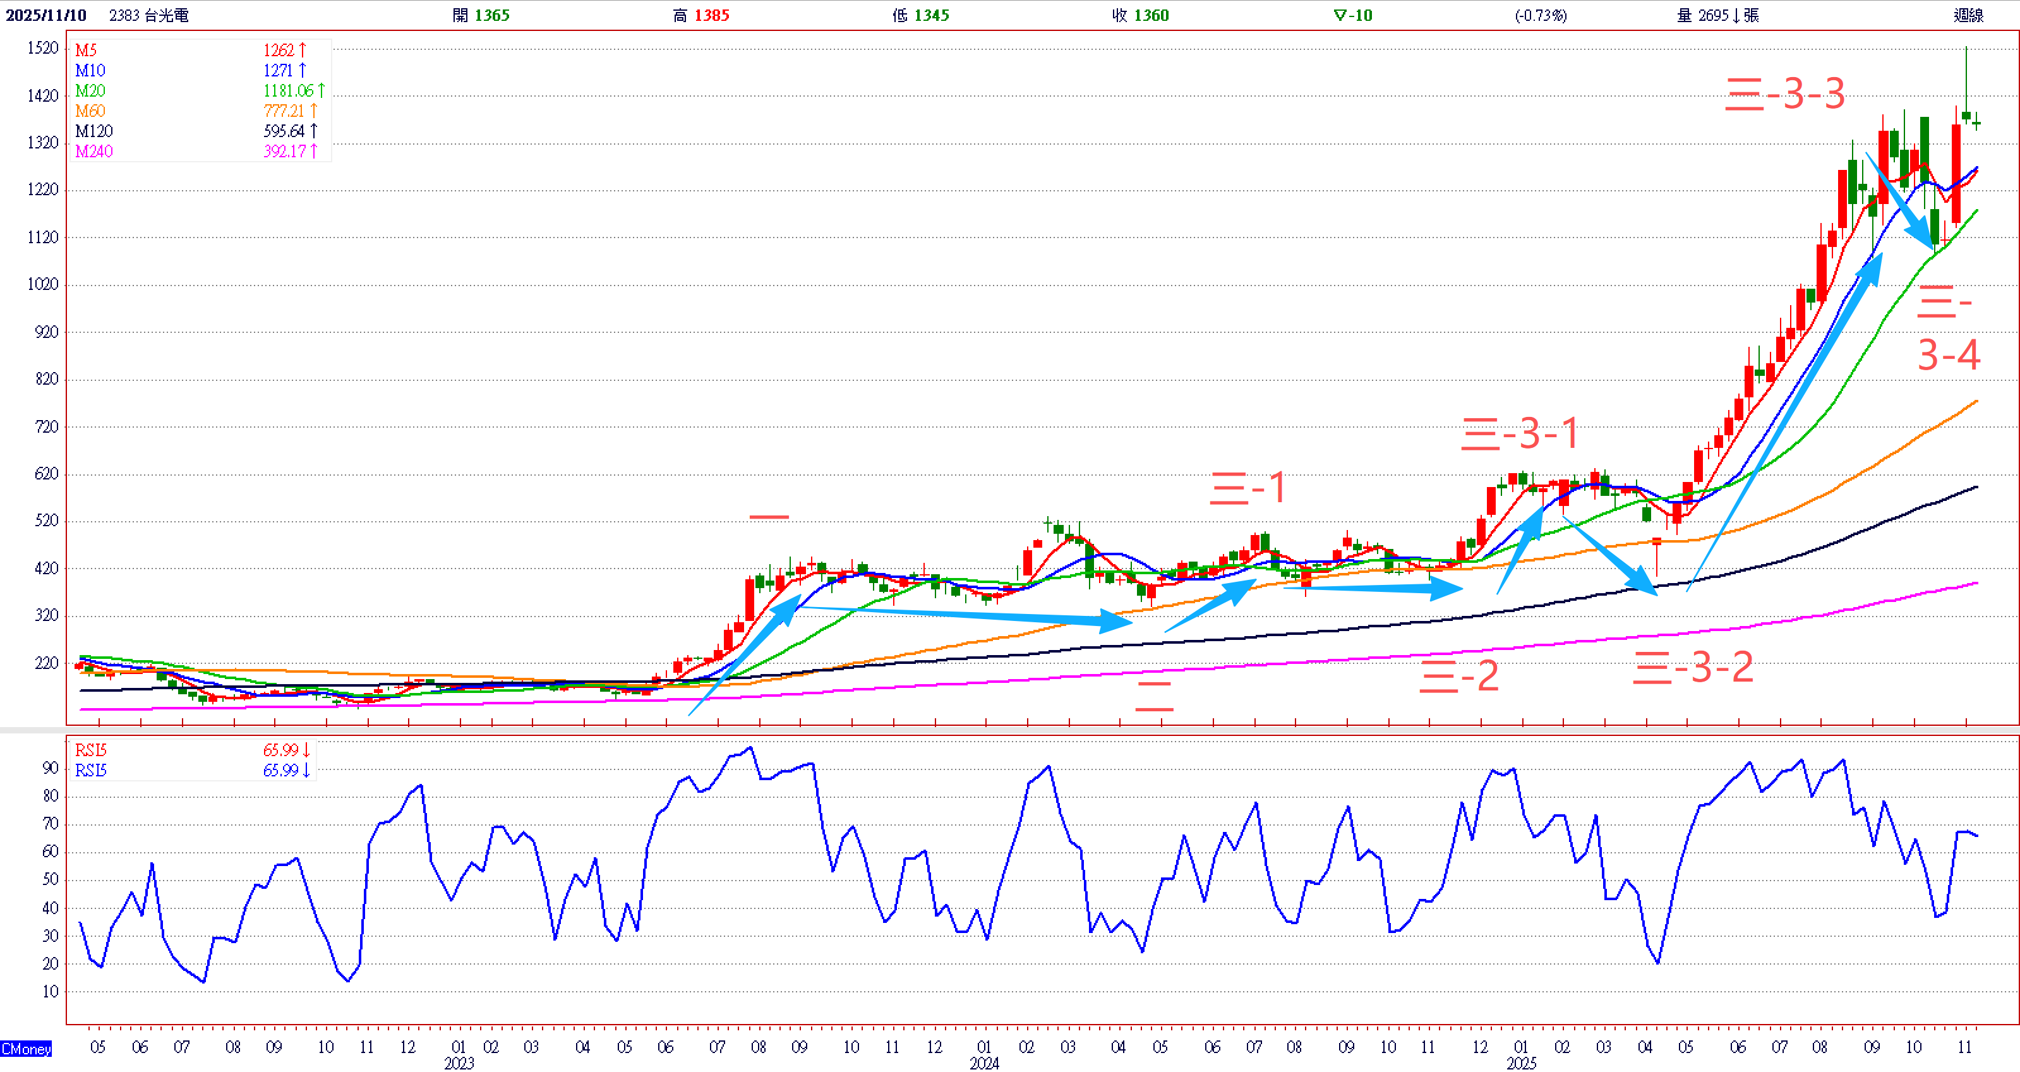Screen dimensions: 2020x1072
Task: Click the M5 up arrow indicator
Action: pos(303,50)
